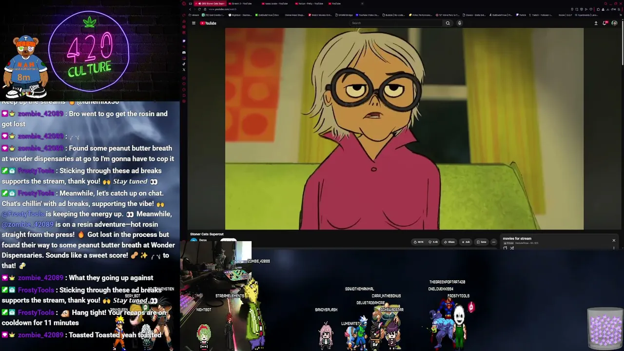Click the Stoner Cats video player
The image size is (624, 351).
pos(404,129)
